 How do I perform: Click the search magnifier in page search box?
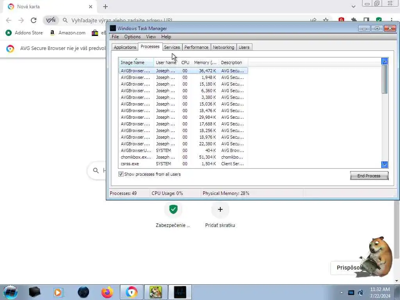coord(96,170)
